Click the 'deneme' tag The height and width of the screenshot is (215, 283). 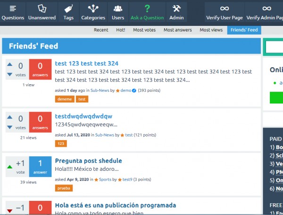pyautogui.click(x=65, y=99)
